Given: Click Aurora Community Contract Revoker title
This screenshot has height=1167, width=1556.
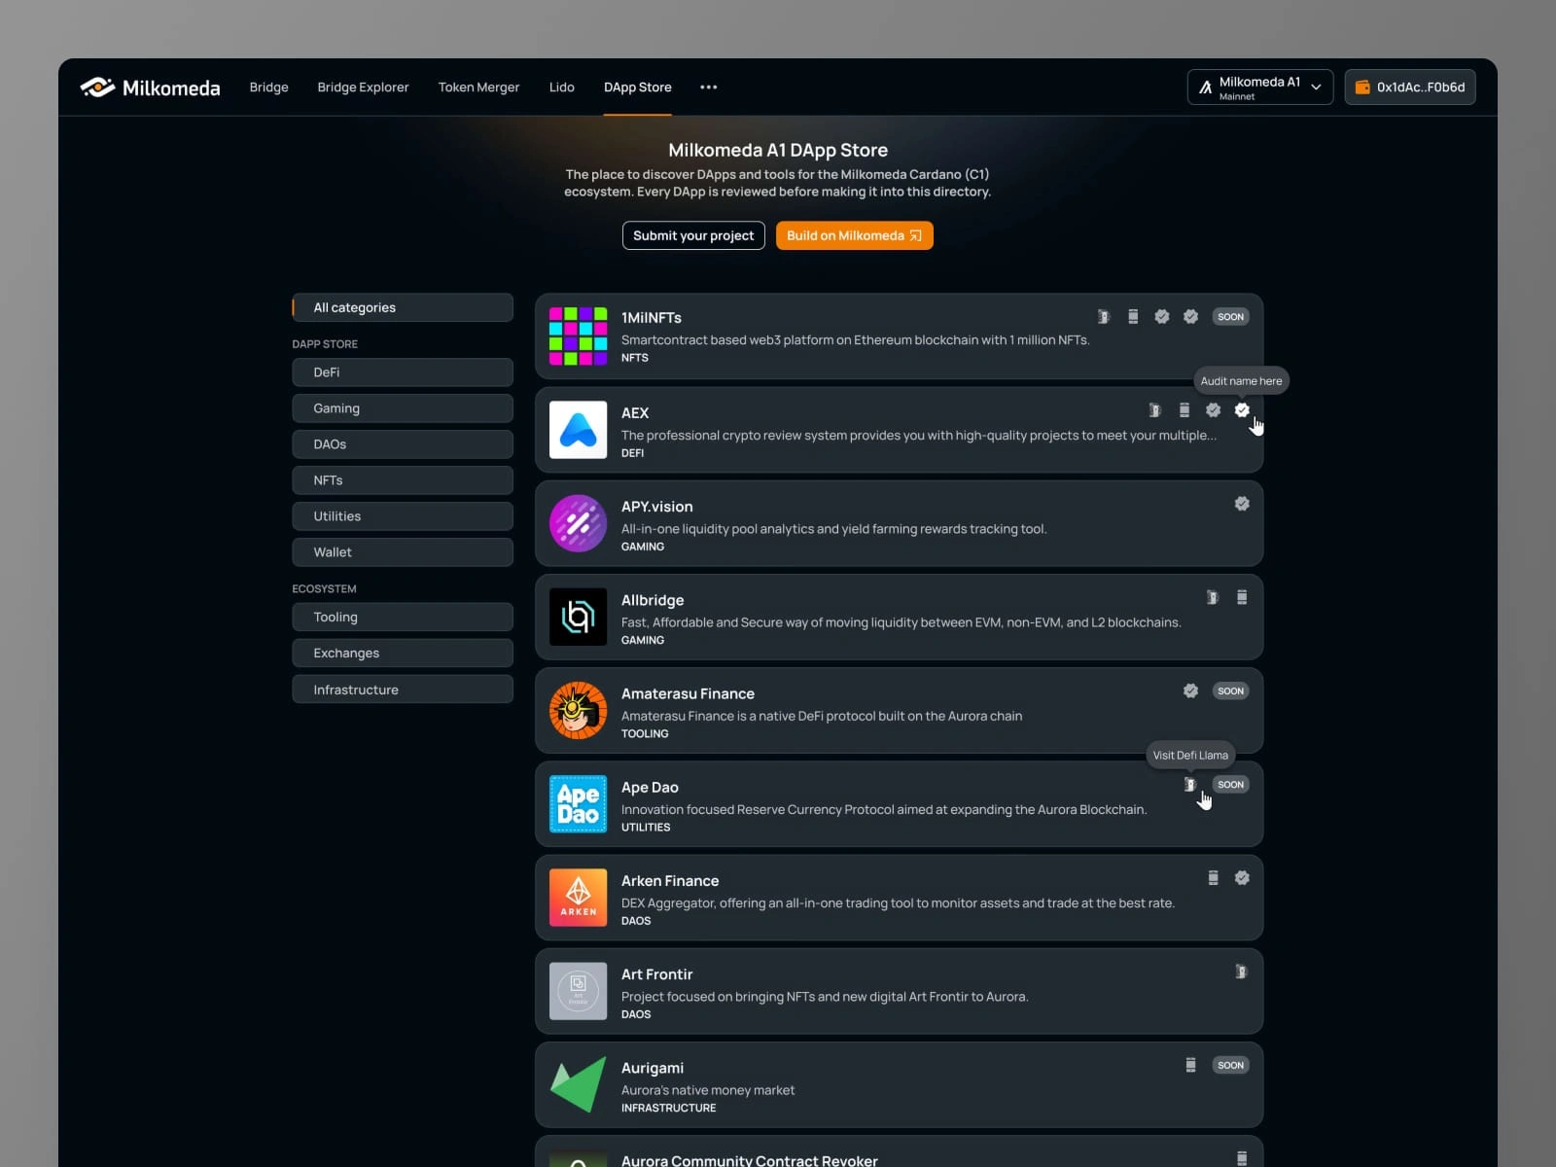Looking at the screenshot, I should [x=750, y=1159].
